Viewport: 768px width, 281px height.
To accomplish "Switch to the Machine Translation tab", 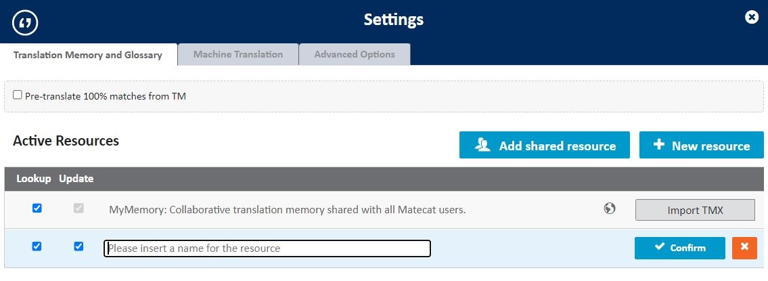I will click(x=238, y=54).
